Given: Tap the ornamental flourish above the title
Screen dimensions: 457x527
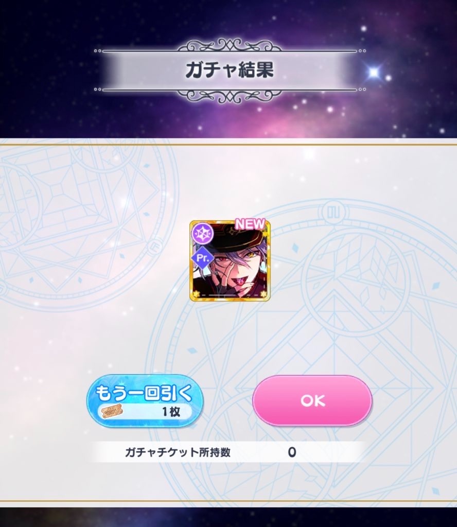Looking at the screenshot, I should click(x=229, y=45).
